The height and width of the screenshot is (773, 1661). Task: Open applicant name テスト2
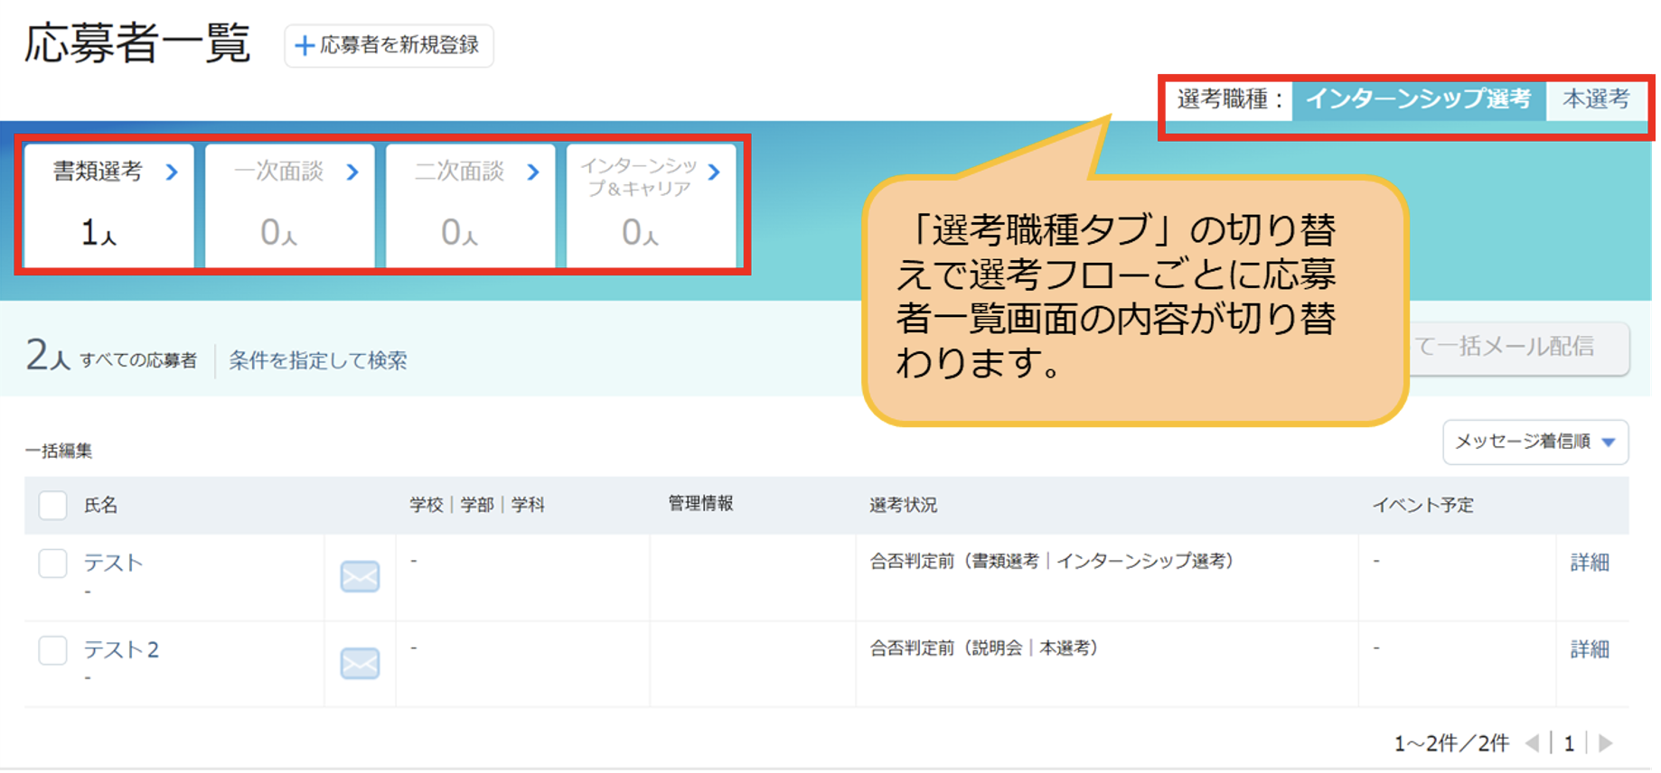point(121,649)
